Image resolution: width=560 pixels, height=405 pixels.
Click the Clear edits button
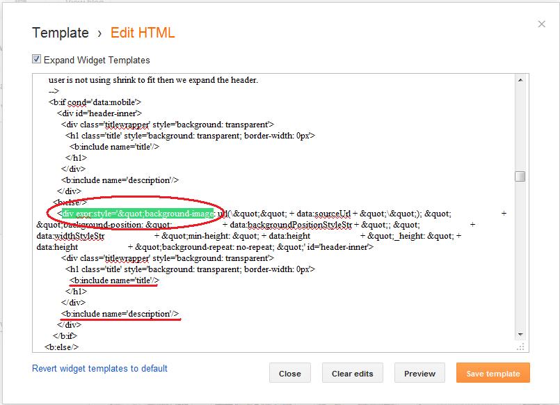coord(352,373)
